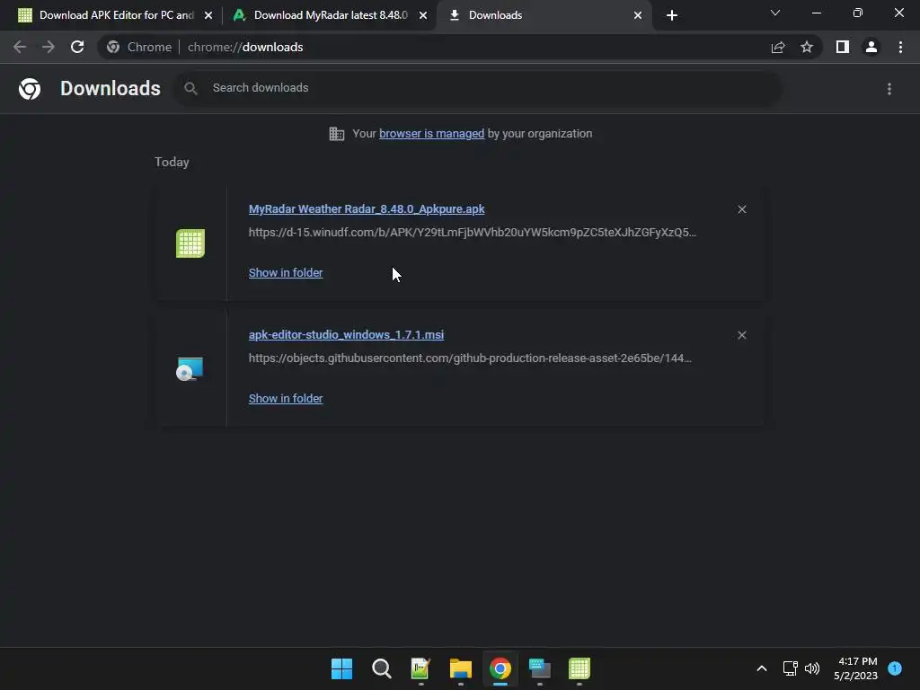Viewport: 920px width, 690px height.
Task: Go back using the browser back arrow
Action: [20, 47]
